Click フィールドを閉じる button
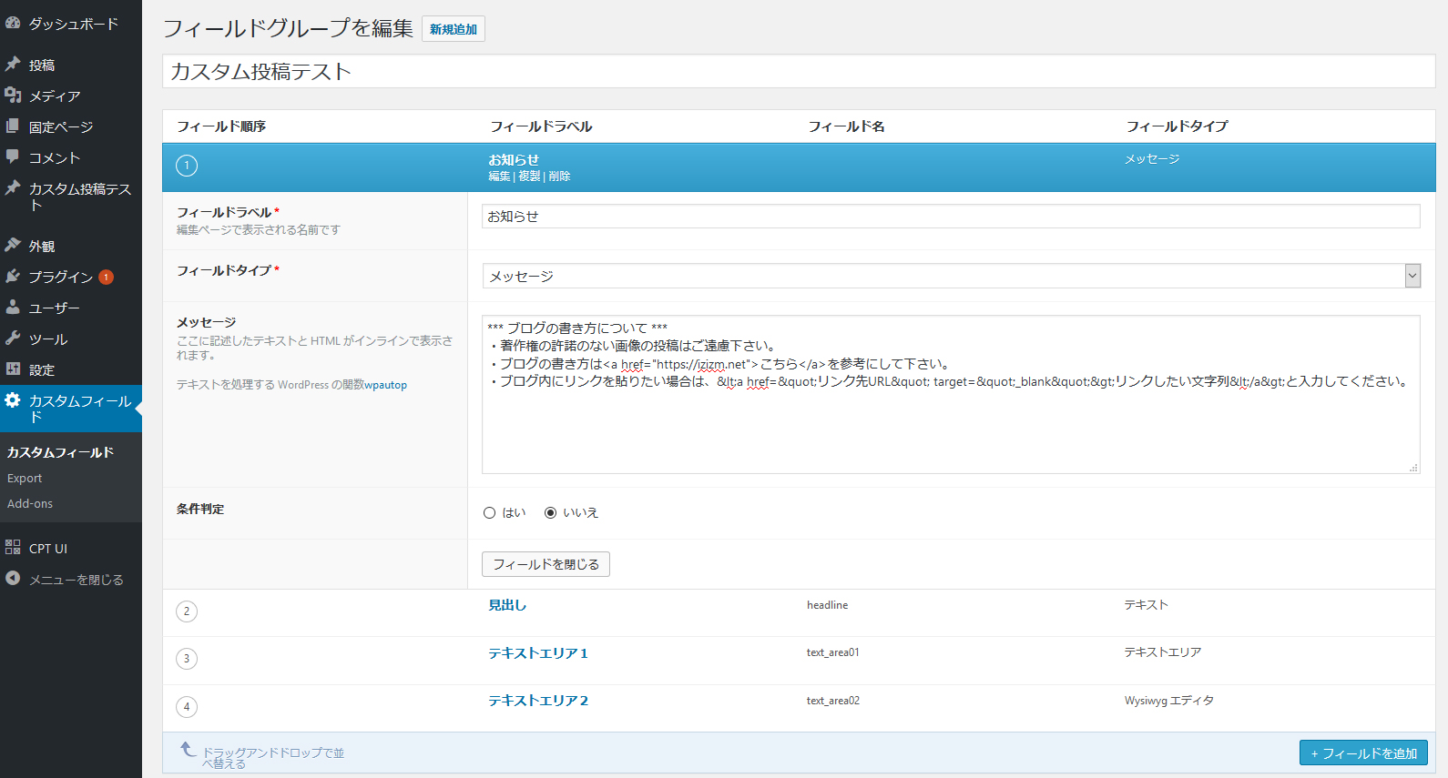Viewport: 1448px width, 778px height. (x=546, y=564)
